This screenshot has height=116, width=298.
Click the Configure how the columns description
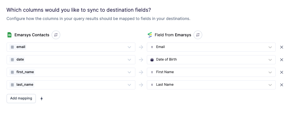[x=98, y=19]
